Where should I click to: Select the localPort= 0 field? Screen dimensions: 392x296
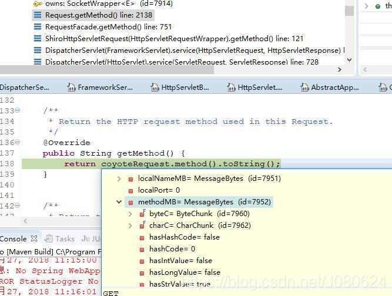159,190
